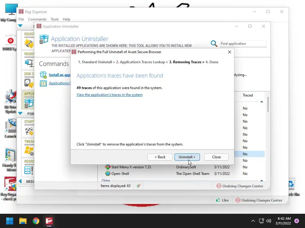Click the OrdinarySoft publisher cell
This screenshot has width=305, height=228.
click(186, 167)
